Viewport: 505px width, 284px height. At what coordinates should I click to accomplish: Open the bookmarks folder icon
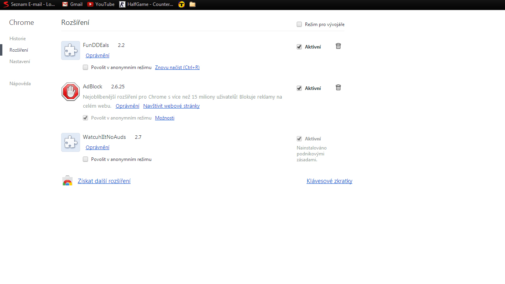click(193, 4)
